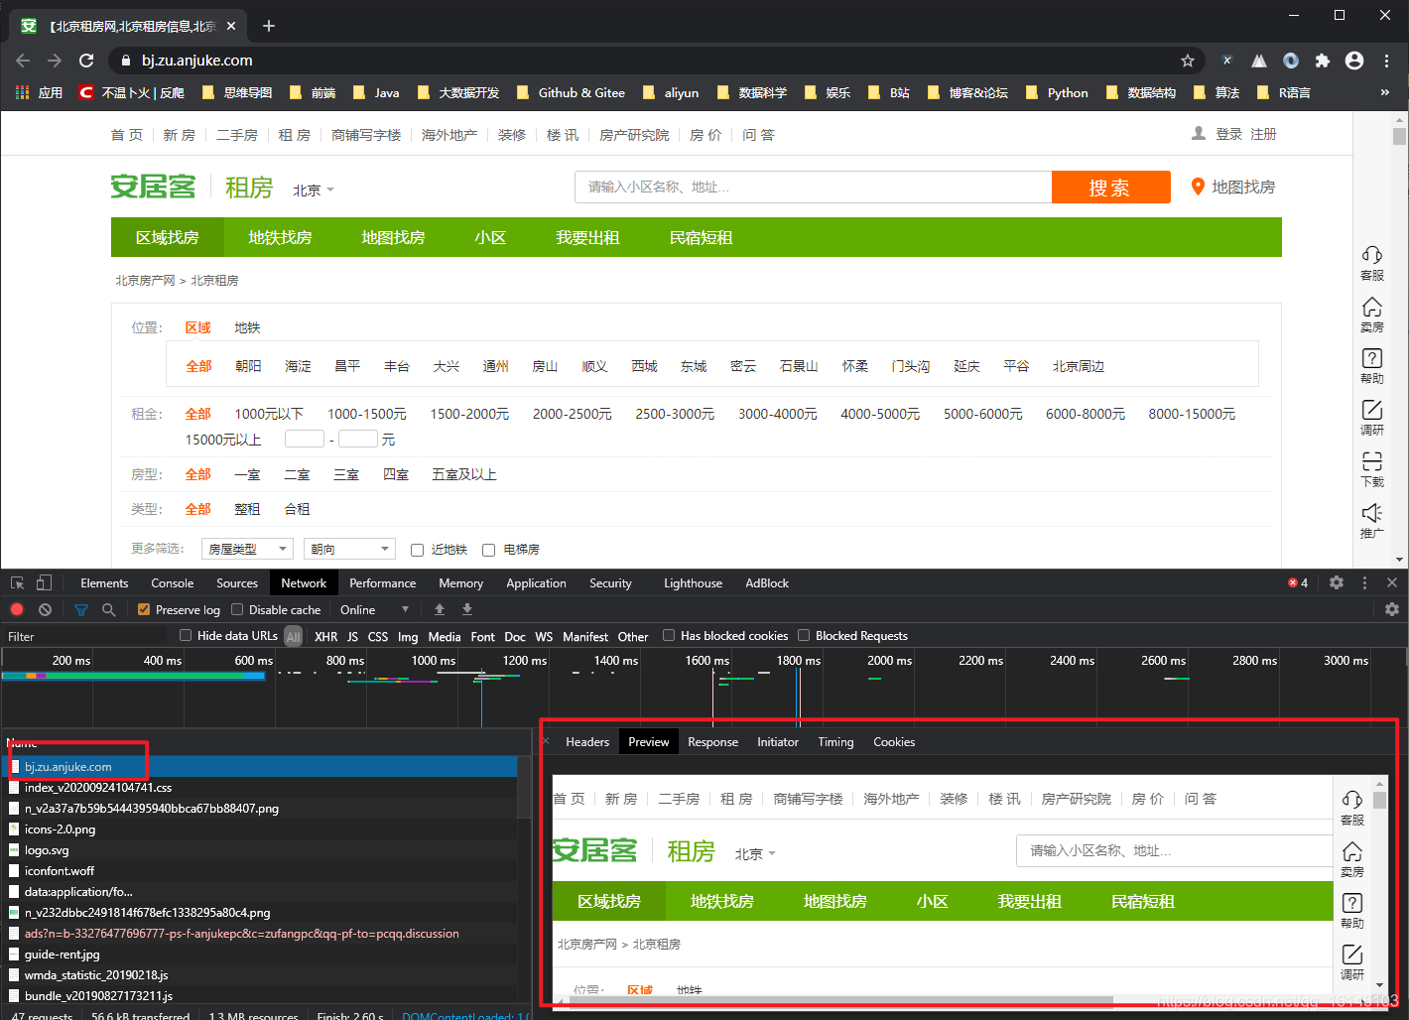Viewport: 1409px width, 1020px height.
Task: Open the network settings gear icon
Action: pos(1392,609)
